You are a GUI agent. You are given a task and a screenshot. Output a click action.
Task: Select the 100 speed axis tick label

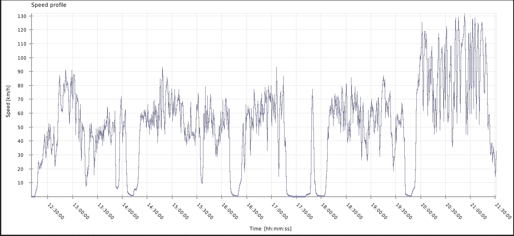coord(22,58)
